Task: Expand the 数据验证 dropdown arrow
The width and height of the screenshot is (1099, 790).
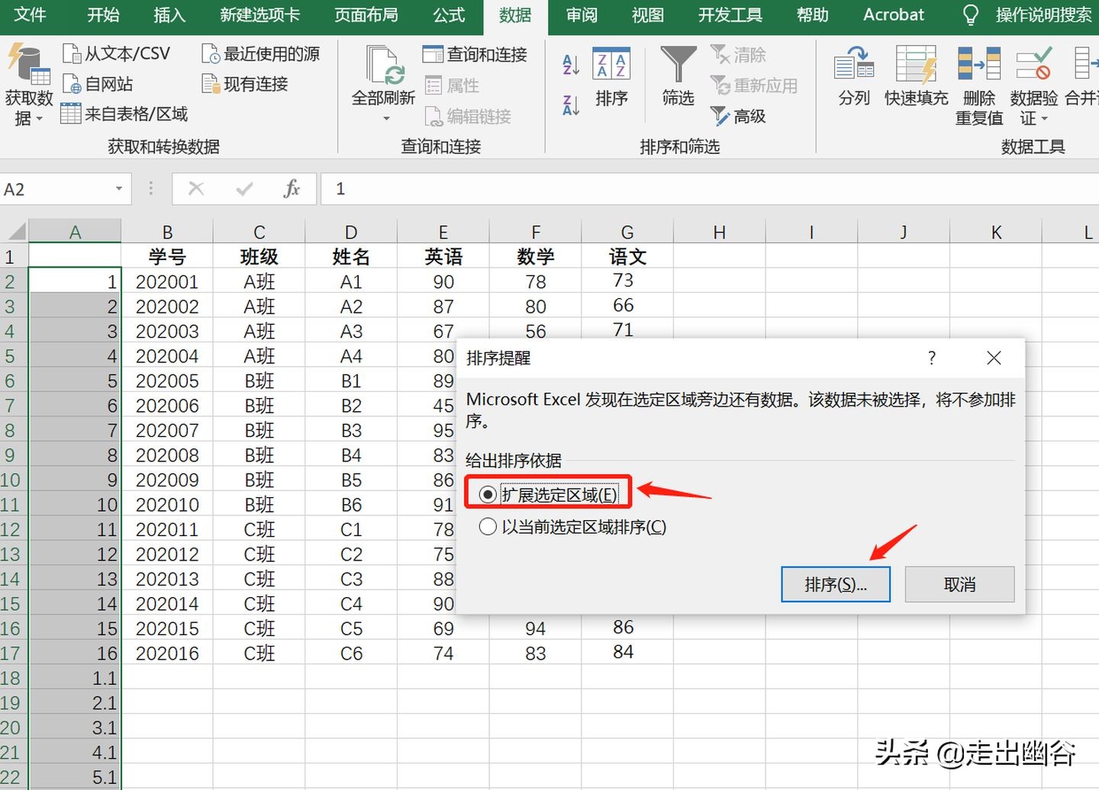Action: [x=1045, y=119]
